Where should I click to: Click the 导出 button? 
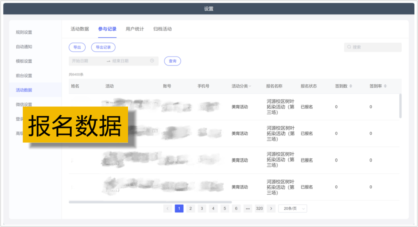[x=77, y=47]
